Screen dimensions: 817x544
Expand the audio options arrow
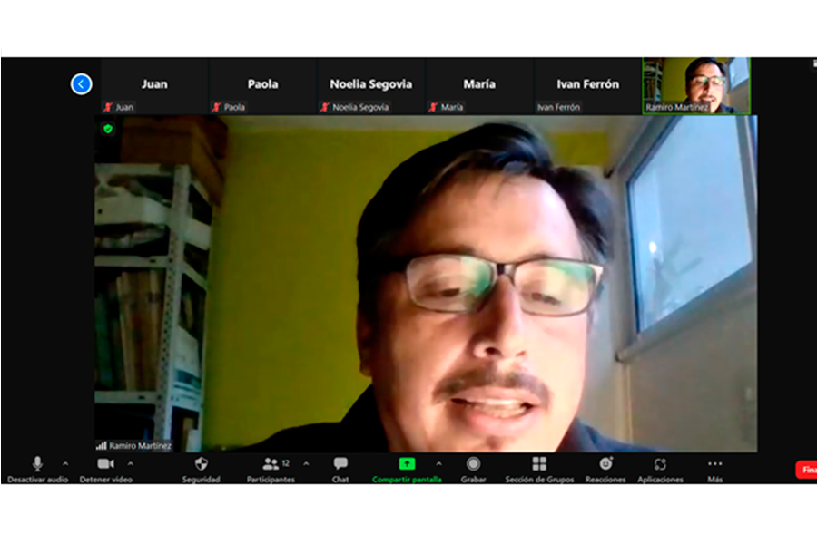click(64, 463)
